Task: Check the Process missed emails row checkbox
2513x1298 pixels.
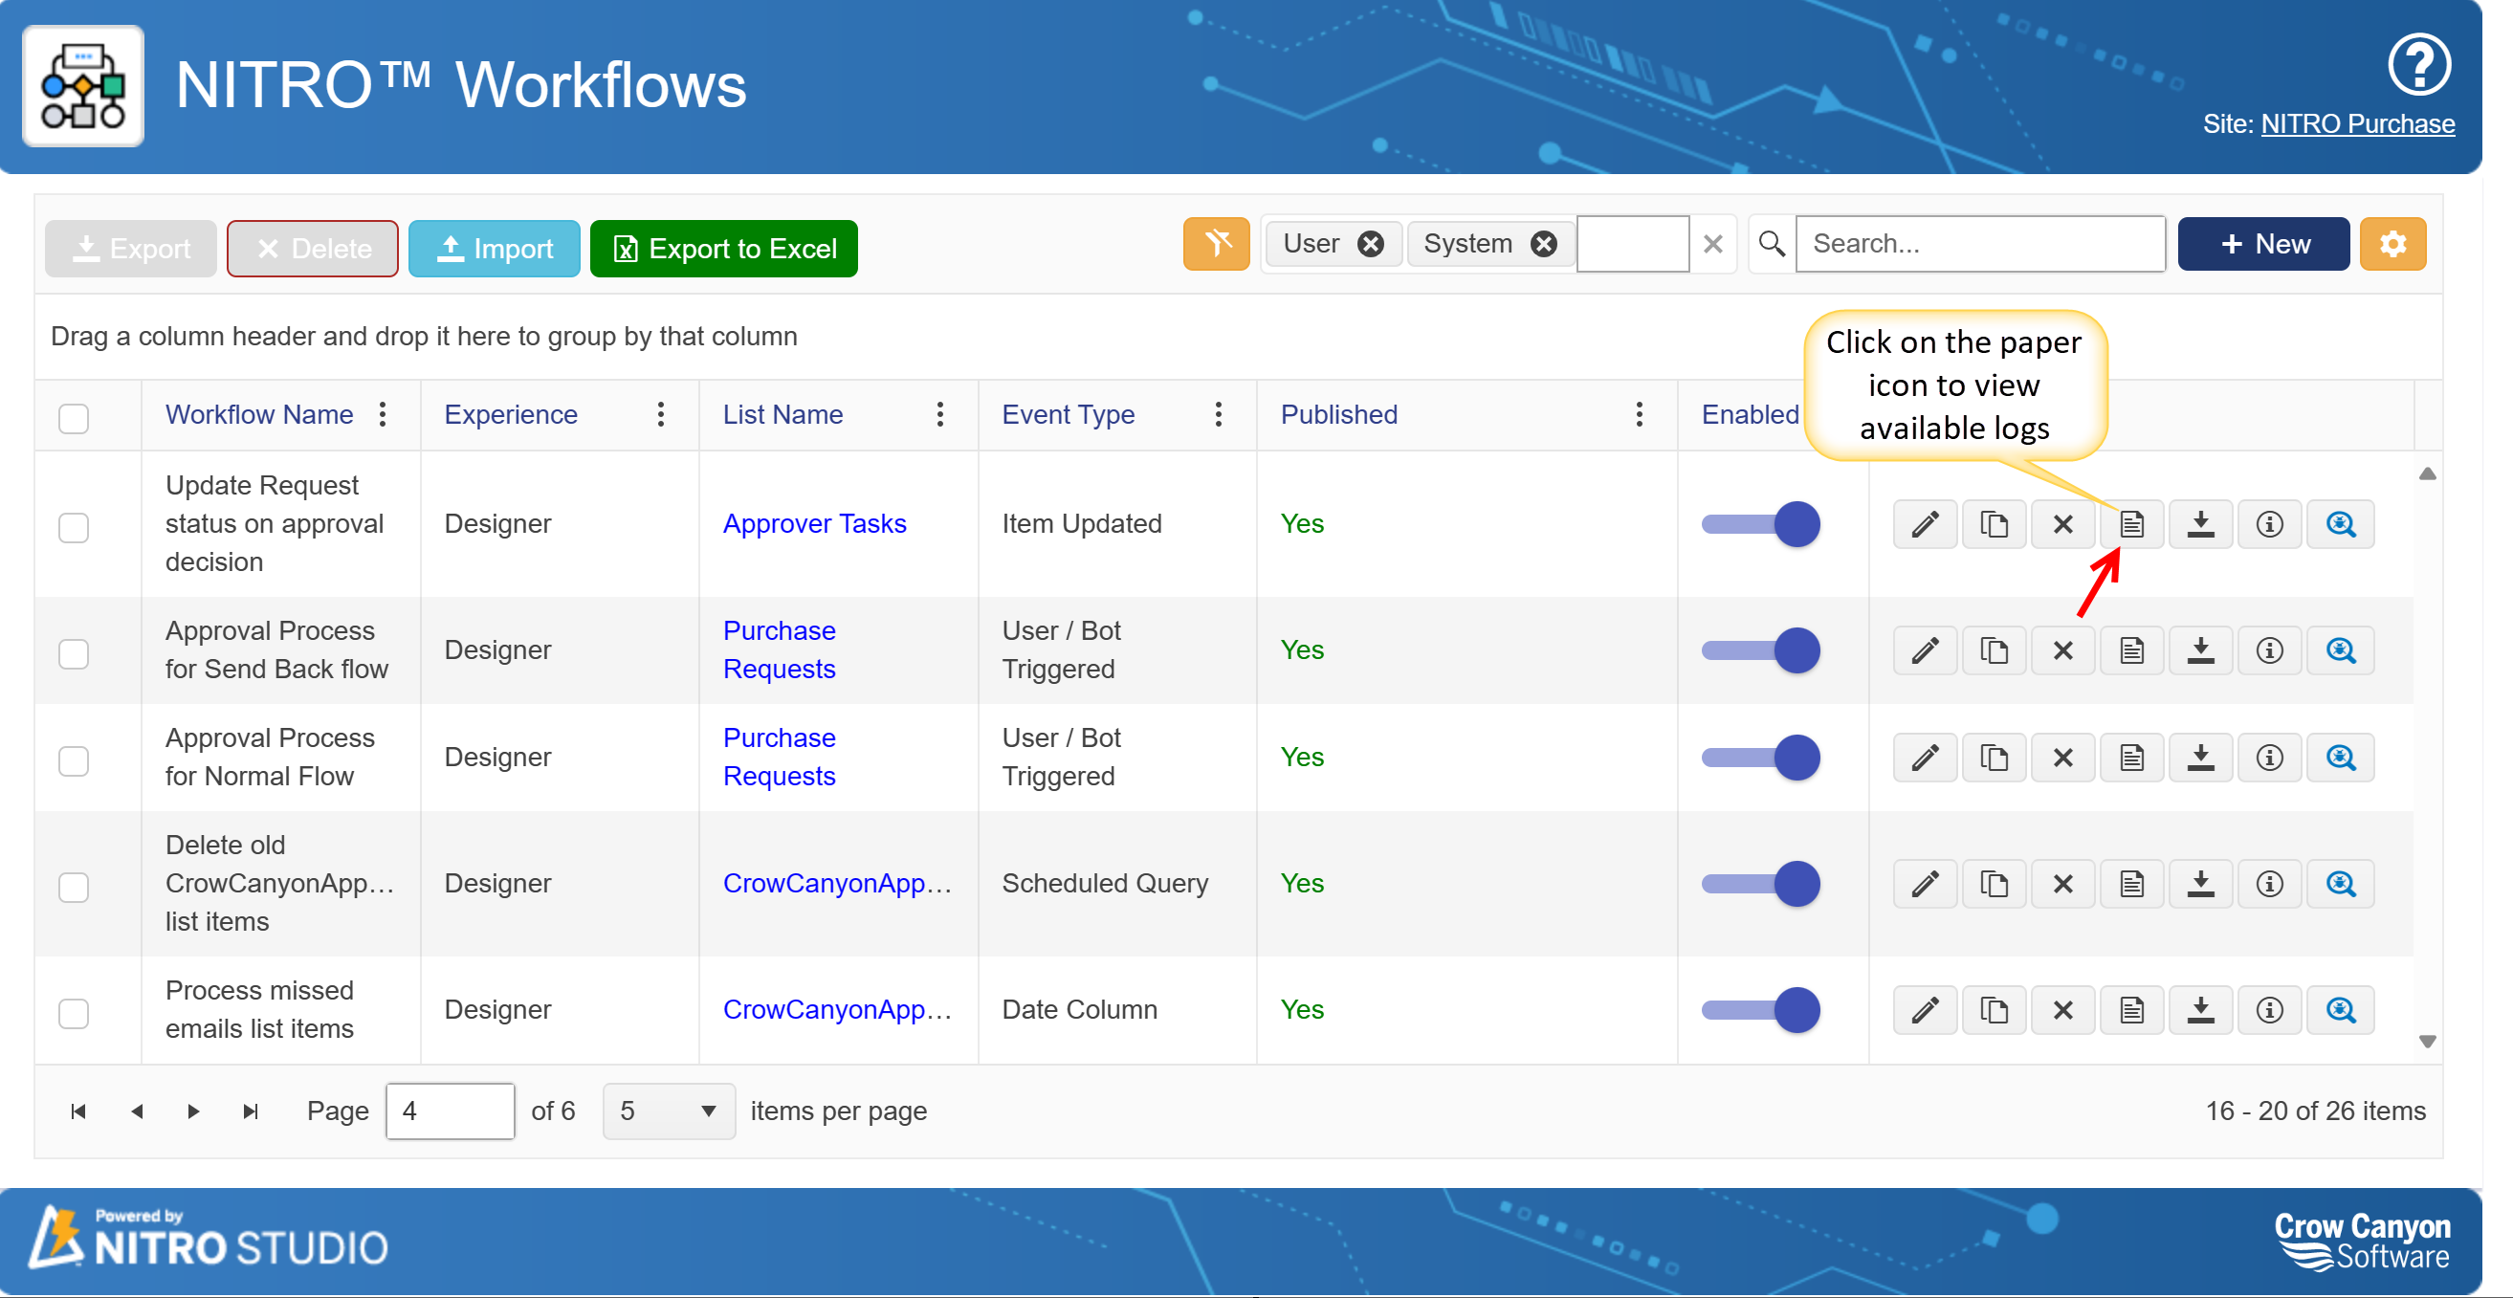Action: click(x=73, y=1013)
